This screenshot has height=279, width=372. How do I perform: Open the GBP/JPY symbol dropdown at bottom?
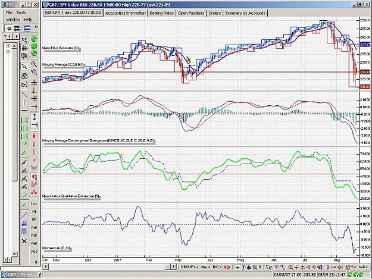[x=189, y=267]
